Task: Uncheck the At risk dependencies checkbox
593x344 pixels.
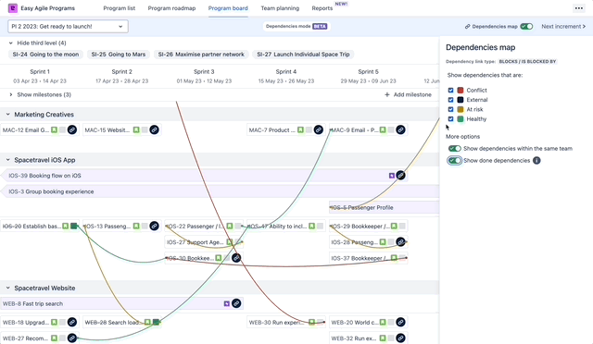Action: pos(450,109)
